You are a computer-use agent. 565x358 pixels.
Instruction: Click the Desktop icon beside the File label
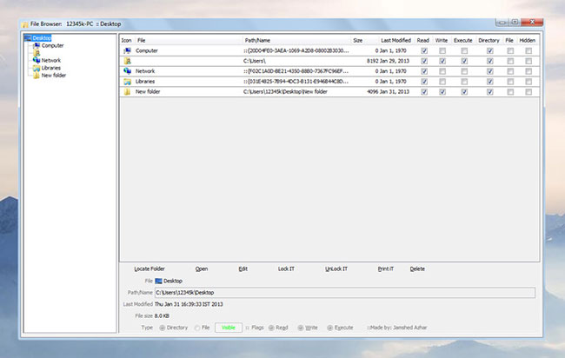158,282
